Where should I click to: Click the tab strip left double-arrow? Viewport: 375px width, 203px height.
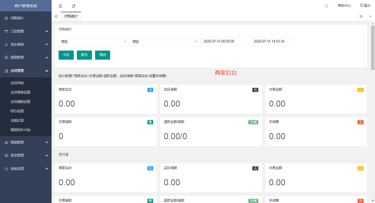point(56,16)
